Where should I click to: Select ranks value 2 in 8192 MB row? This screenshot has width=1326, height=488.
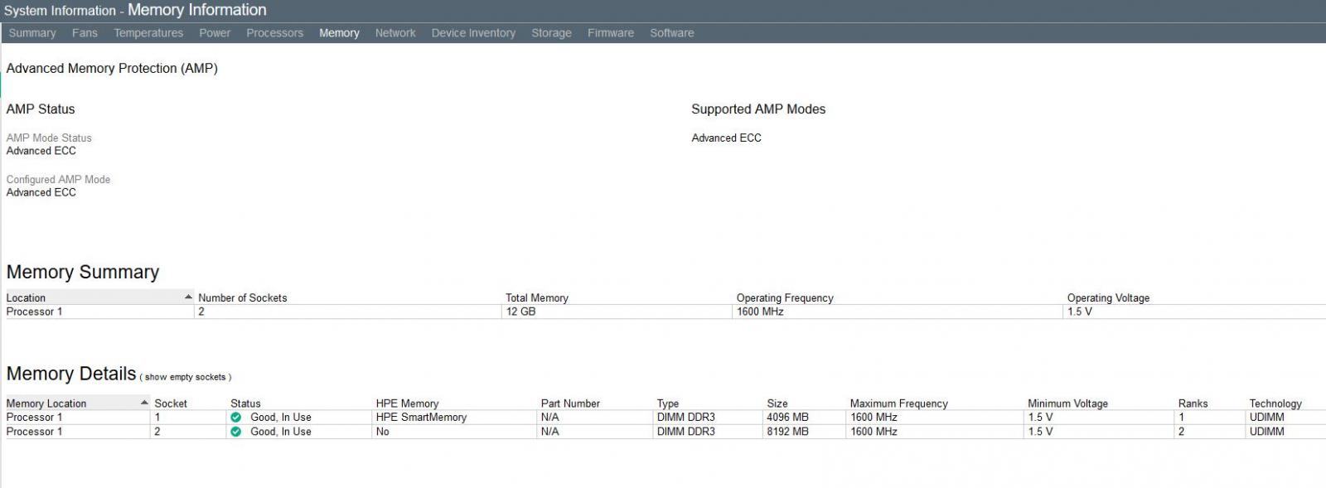coord(1182,432)
